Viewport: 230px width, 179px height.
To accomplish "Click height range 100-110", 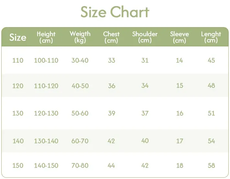I will tap(46, 60).
